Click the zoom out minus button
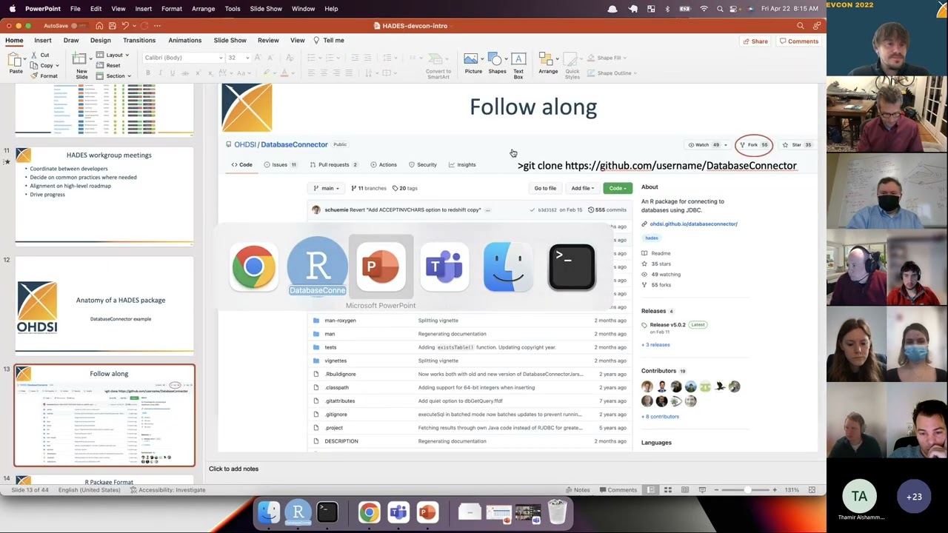948x533 pixels. [718, 490]
